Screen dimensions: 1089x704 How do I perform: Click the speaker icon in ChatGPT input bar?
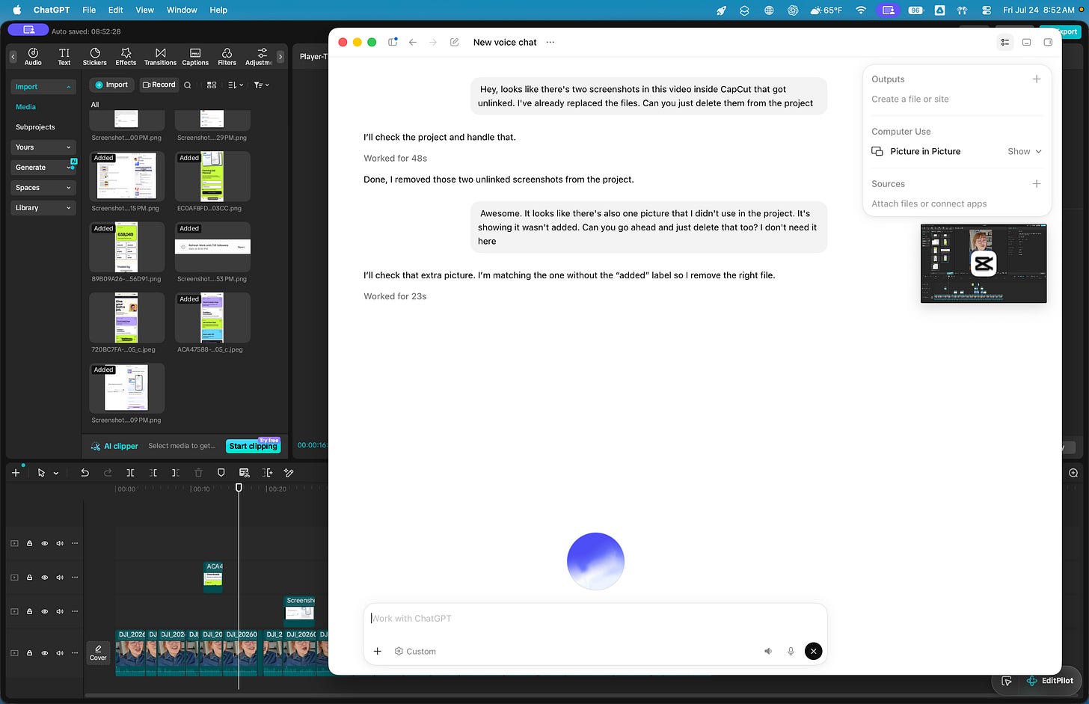768,652
